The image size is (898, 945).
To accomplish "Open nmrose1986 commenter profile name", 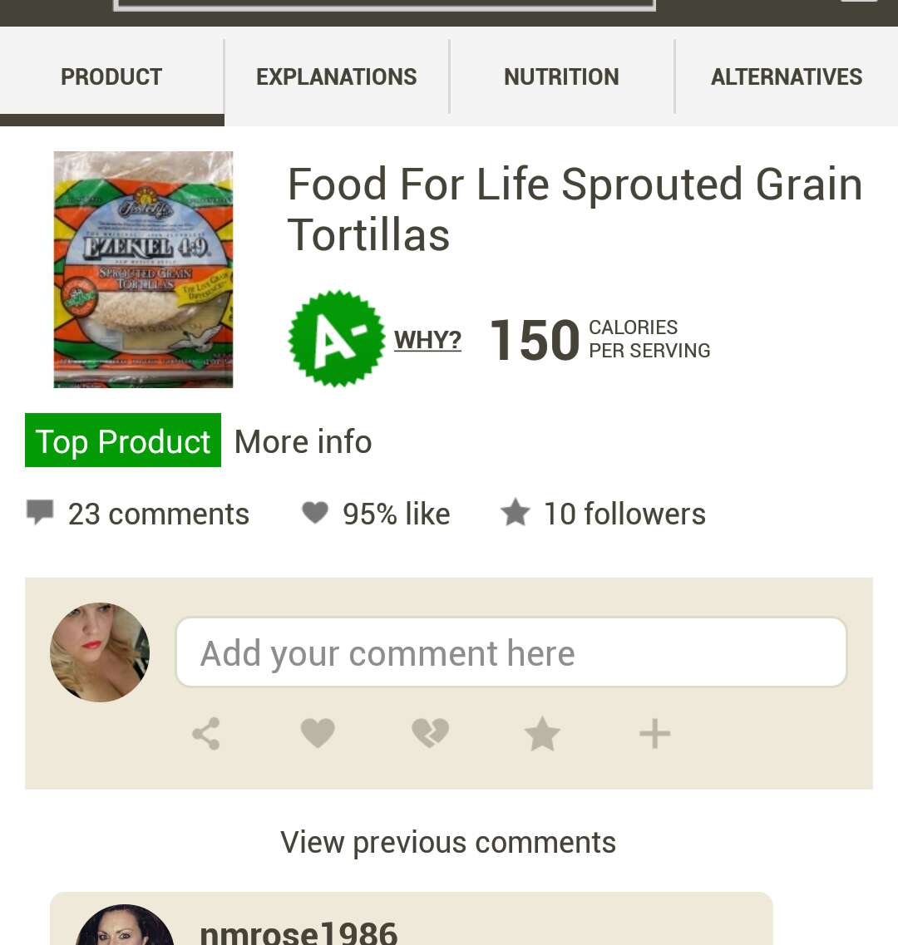I will point(299,933).
